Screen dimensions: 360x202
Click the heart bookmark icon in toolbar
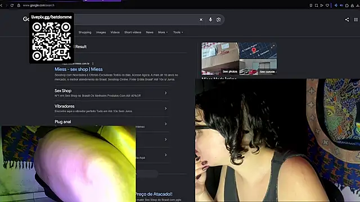(327, 5)
